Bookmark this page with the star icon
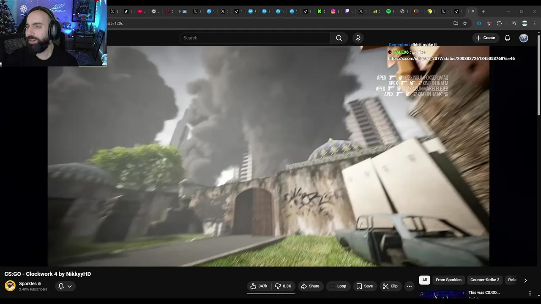This screenshot has height=304, width=541. point(465,23)
